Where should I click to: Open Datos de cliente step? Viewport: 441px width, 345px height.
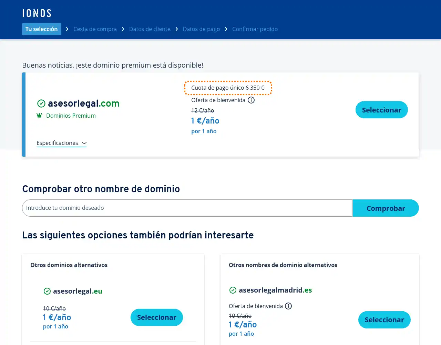pos(150,29)
